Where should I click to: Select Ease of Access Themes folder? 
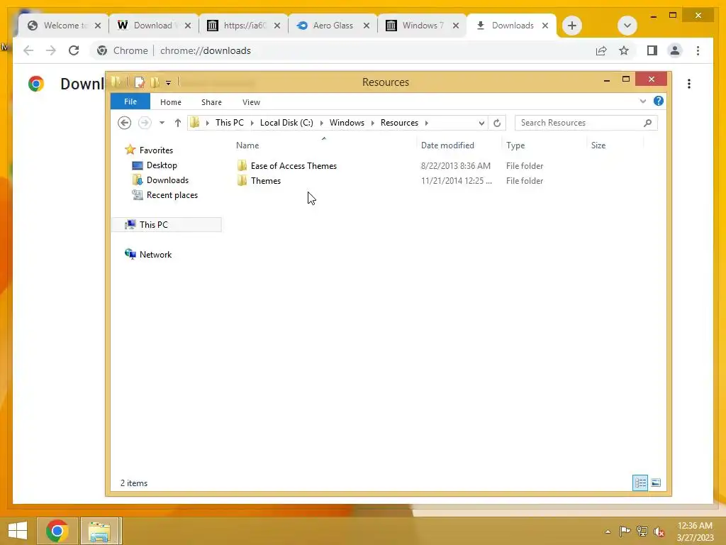click(x=294, y=166)
